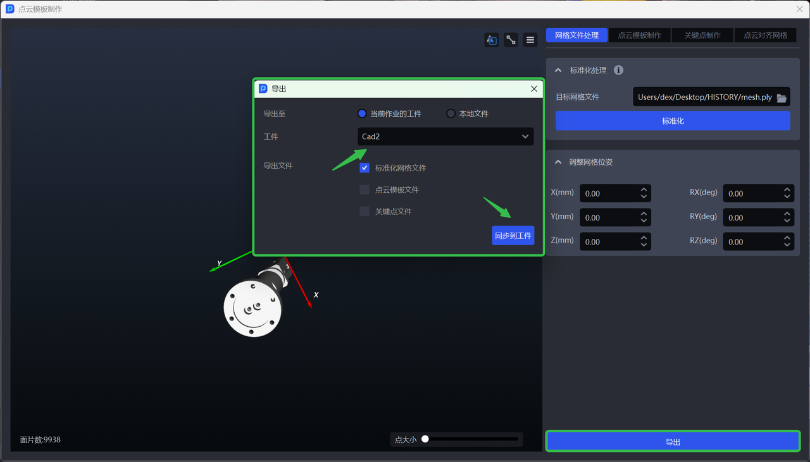
Task: Switch to the 点云模板制作 tab
Action: pos(639,35)
